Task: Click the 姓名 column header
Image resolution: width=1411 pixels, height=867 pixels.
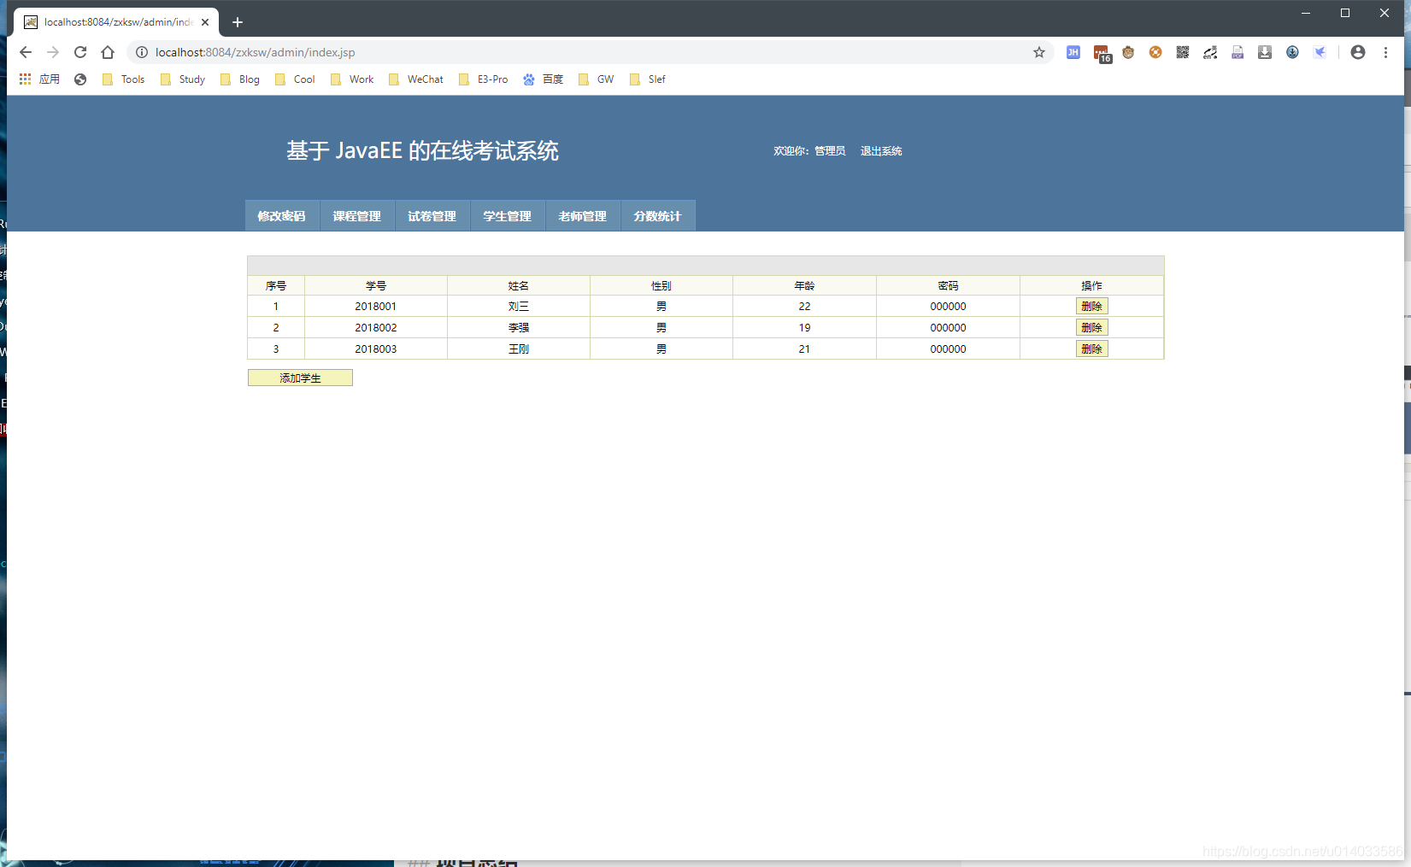Action: click(519, 285)
